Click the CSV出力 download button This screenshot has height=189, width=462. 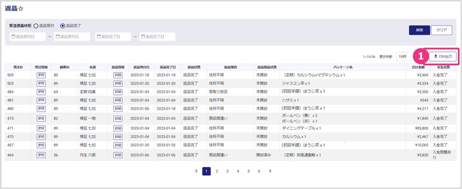click(x=443, y=56)
